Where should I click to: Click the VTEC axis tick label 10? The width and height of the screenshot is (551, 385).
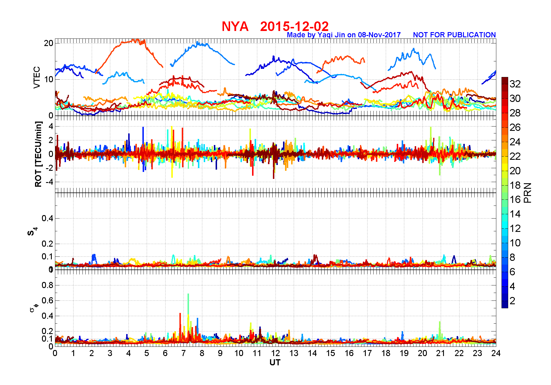49,79
